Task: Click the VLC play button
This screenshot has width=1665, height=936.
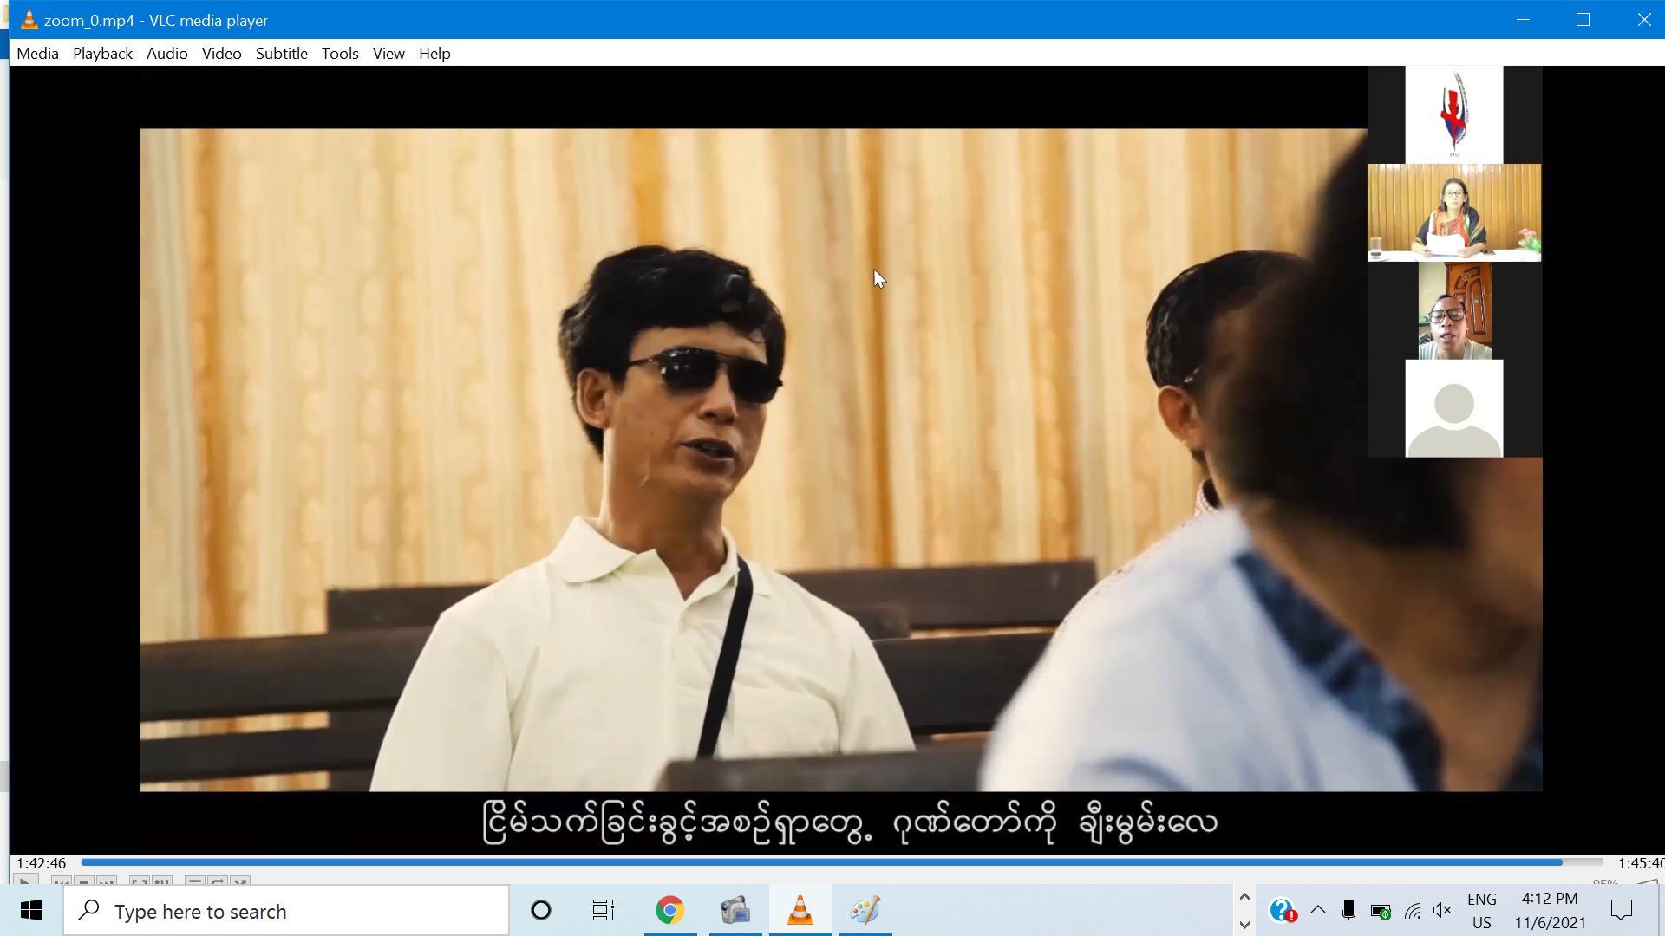Action: 25,881
